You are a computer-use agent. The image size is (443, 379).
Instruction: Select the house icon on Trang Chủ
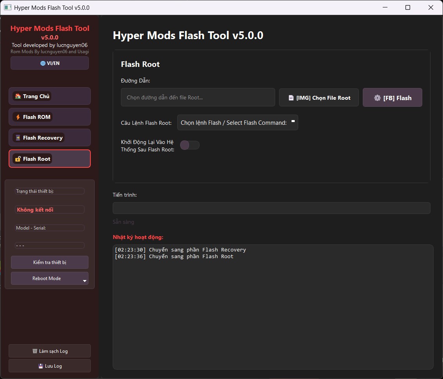point(18,96)
